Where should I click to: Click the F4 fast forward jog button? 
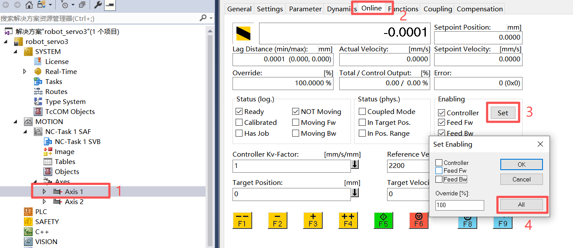click(x=347, y=221)
